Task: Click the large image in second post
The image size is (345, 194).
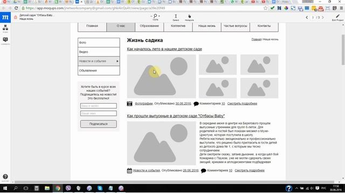Action: point(161,143)
